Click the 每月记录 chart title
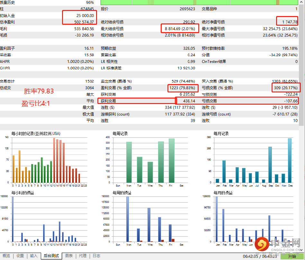 click(221, 134)
